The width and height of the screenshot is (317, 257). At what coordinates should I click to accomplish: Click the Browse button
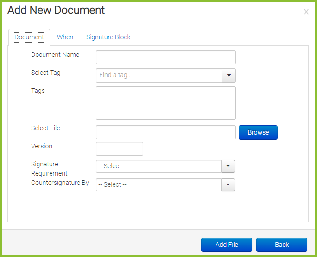258,132
